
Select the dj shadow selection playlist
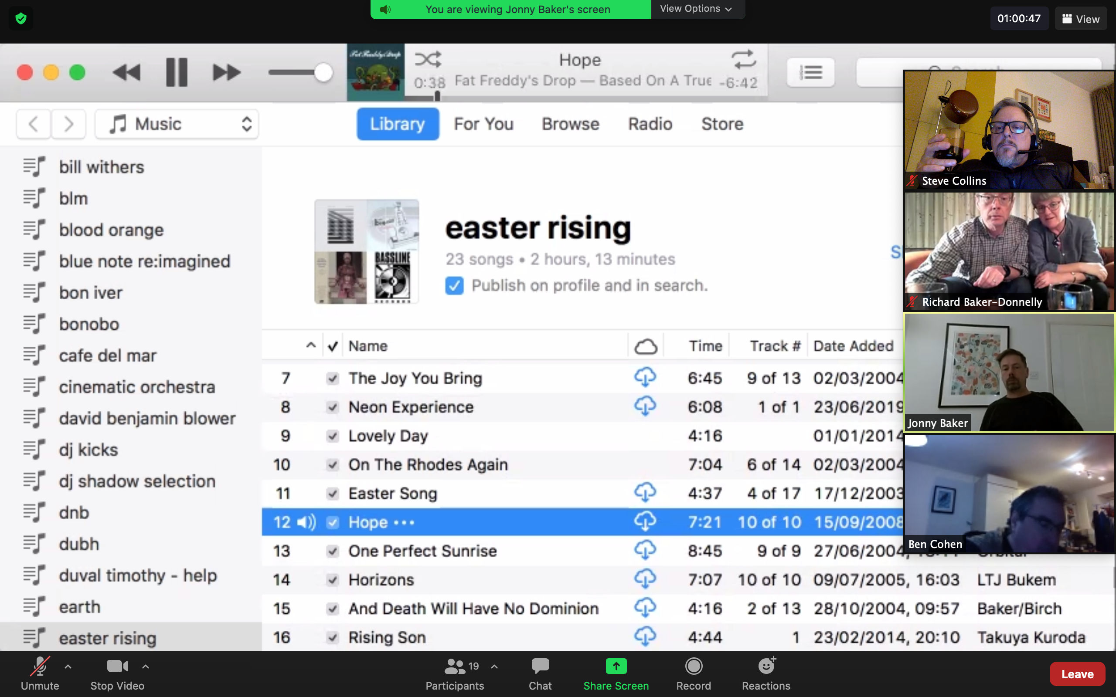131,481
